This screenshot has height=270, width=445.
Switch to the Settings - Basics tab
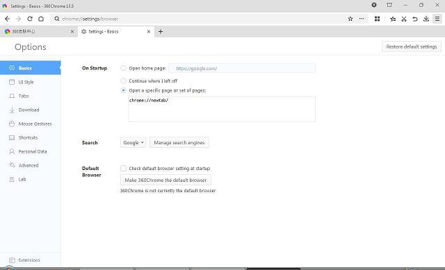pyautogui.click(x=116, y=31)
